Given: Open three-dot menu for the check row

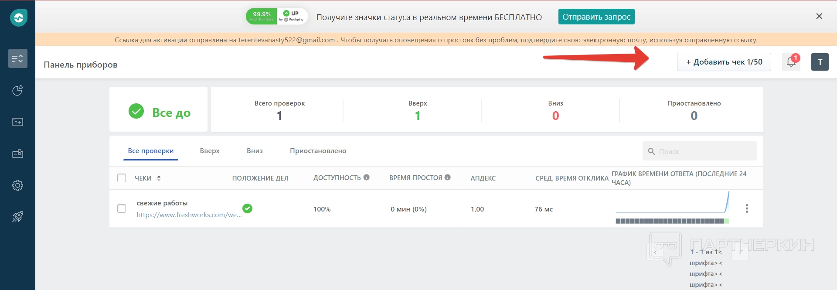Looking at the screenshot, I should click(x=747, y=208).
